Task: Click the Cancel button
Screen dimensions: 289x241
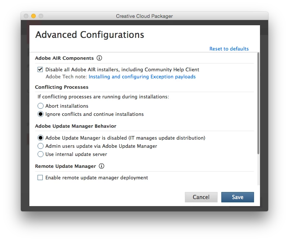Action: tap(201, 197)
